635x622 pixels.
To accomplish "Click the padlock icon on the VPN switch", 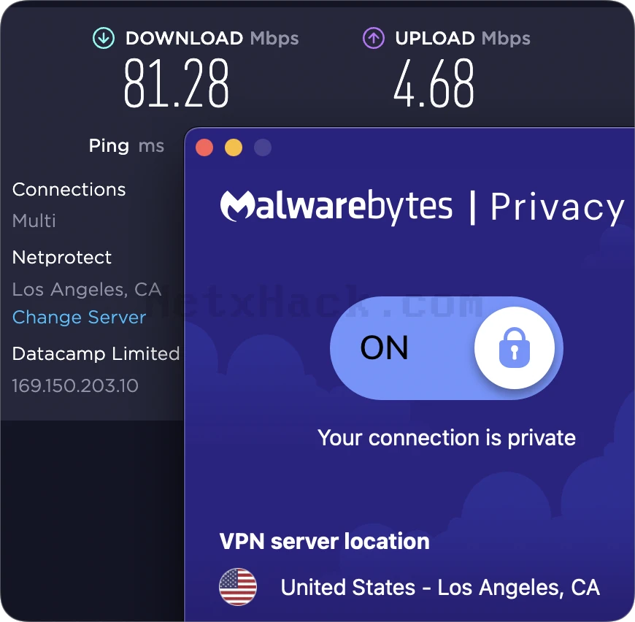I will (x=515, y=348).
